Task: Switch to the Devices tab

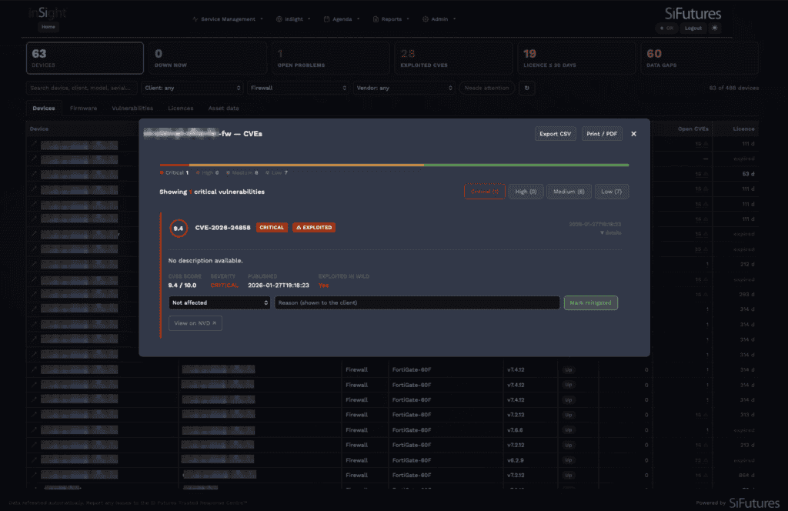Action: coord(44,108)
